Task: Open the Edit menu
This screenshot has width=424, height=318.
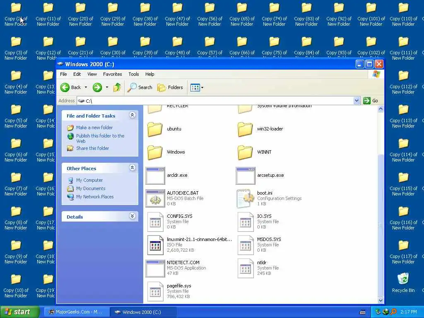Action: (77, 74)
